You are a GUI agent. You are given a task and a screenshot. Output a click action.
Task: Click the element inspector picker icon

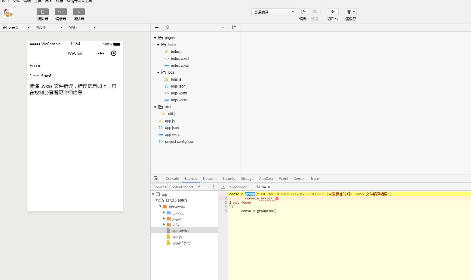155,178
